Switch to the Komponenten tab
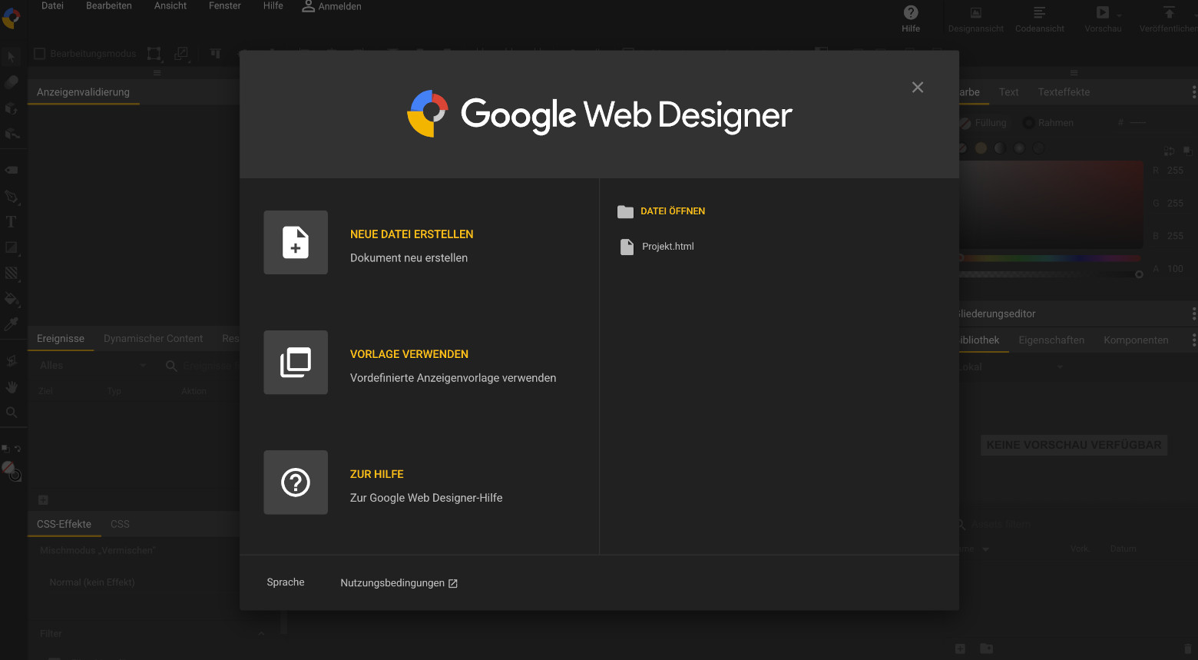The width and height of the screenshot is (1198, 660). (1136, 340)
